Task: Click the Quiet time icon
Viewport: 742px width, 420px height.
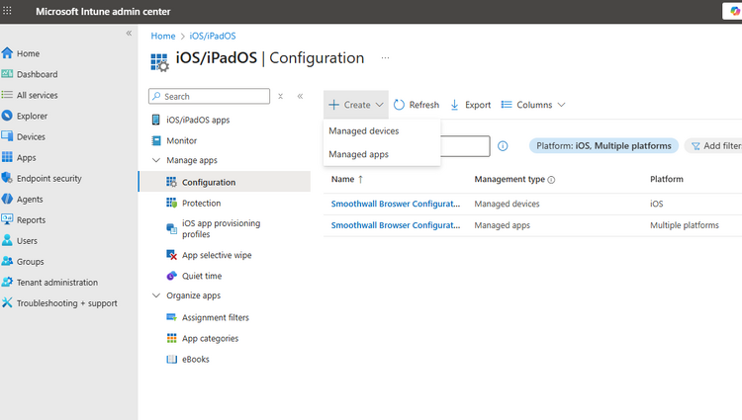Action: [171, 276]
